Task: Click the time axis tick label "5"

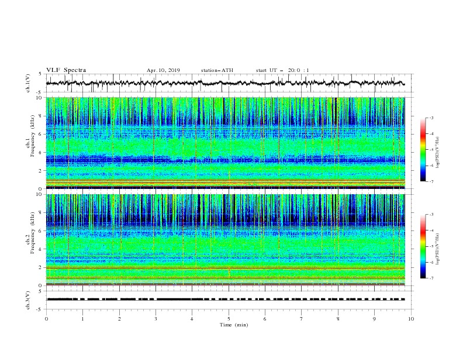Action: pyautogui.click(x=229, y=319)
